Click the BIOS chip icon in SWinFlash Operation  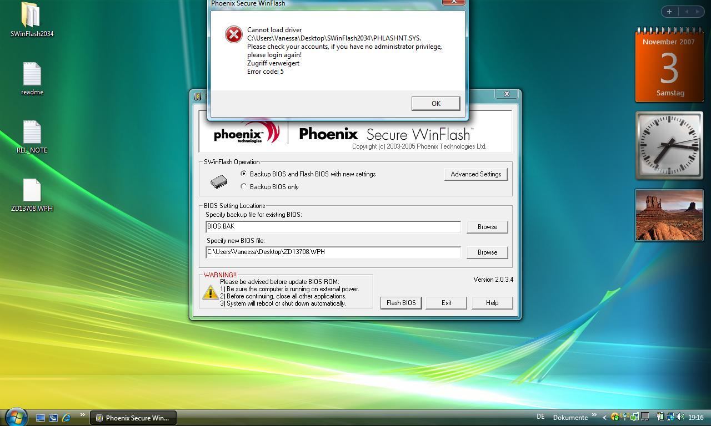click(x=219, y=181)
